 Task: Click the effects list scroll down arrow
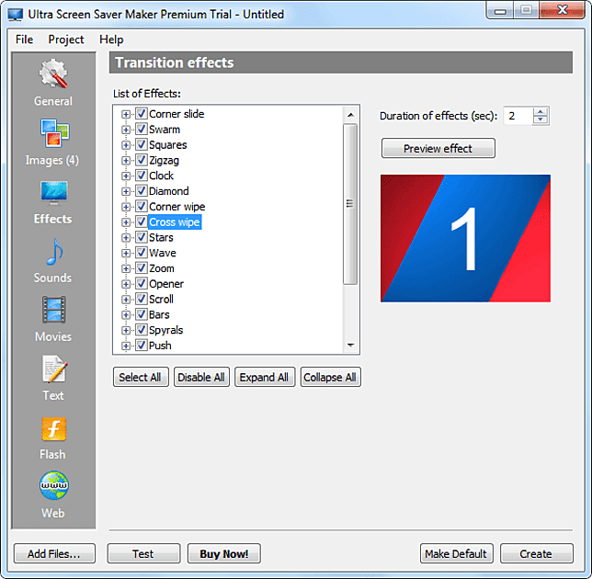350,345
